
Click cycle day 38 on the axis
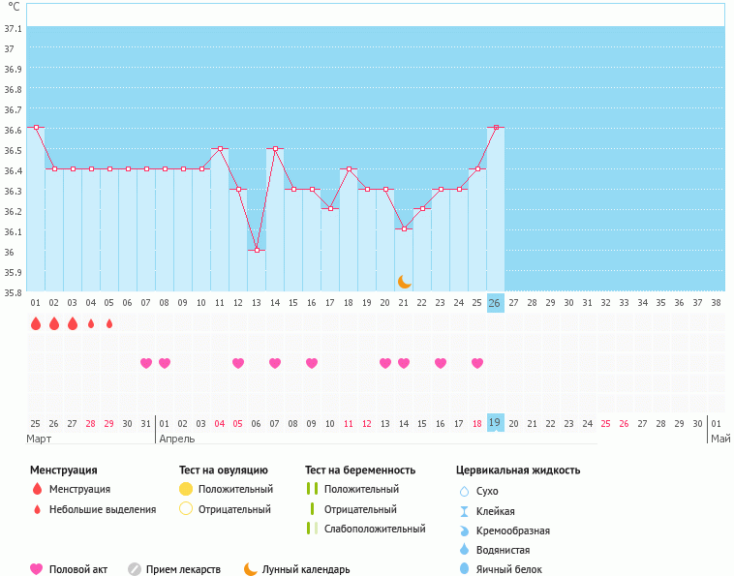716,303
